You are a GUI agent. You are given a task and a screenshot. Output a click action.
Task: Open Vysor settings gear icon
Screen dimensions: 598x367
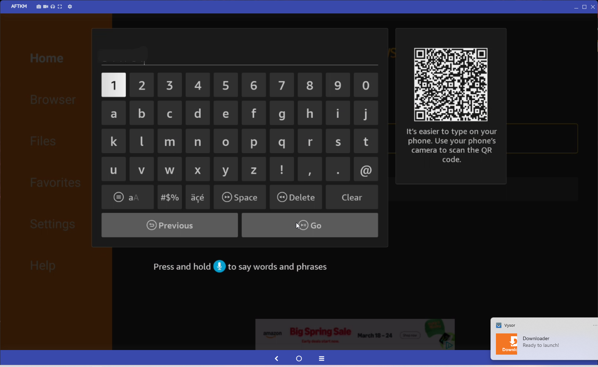pos(70,7)
